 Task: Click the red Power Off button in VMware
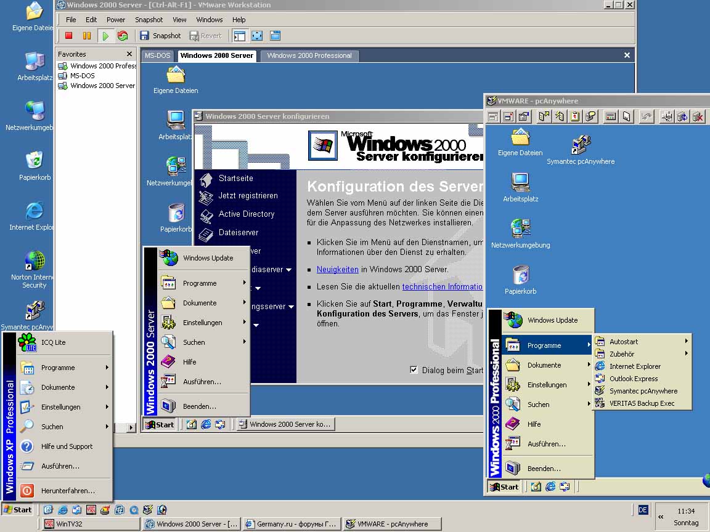69,36
